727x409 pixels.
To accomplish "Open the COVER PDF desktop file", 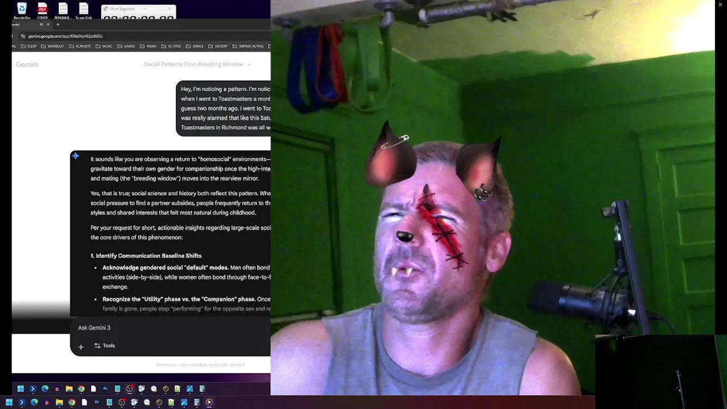I will coord(43,11).
